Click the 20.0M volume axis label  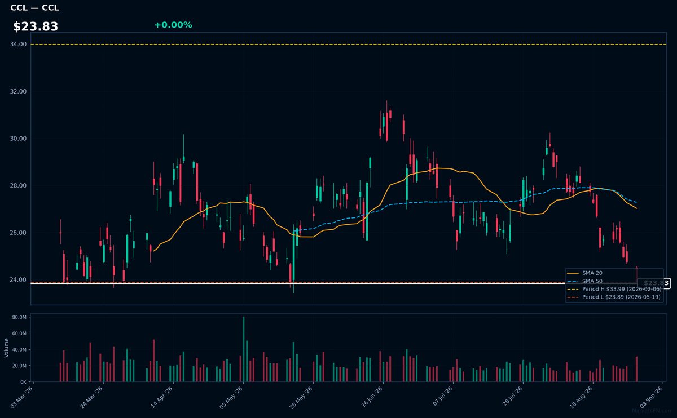(20, 366)
